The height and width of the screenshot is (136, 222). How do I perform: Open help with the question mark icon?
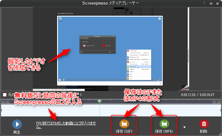pyautogui.click(x=204, y=3)
